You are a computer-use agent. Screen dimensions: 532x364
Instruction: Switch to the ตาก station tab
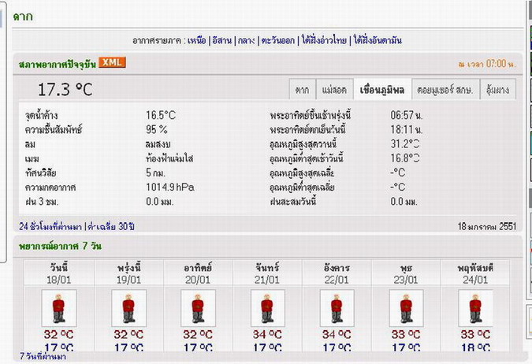(x=302, y=90)
